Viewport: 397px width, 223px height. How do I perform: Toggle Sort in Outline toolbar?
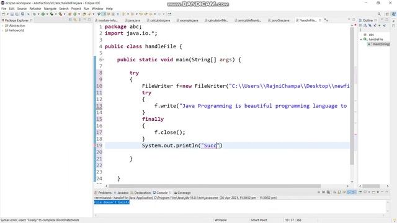[365, 25]
